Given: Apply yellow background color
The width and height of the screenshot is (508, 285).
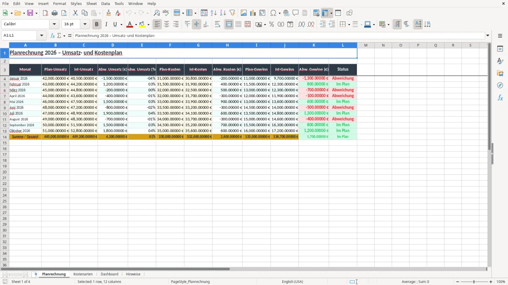Looking at the screenshot, I should [x=143, y=24].
